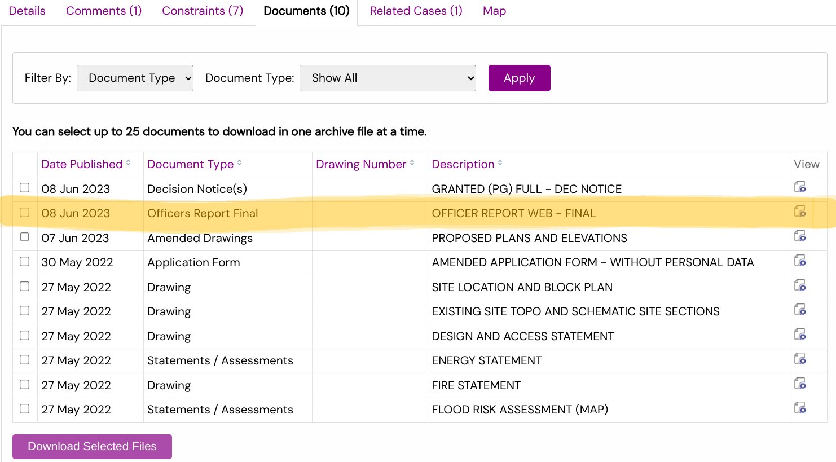Open the Document Type Show All dropdown
Screen dimensions: 836x462
click(x=388, y=78)
